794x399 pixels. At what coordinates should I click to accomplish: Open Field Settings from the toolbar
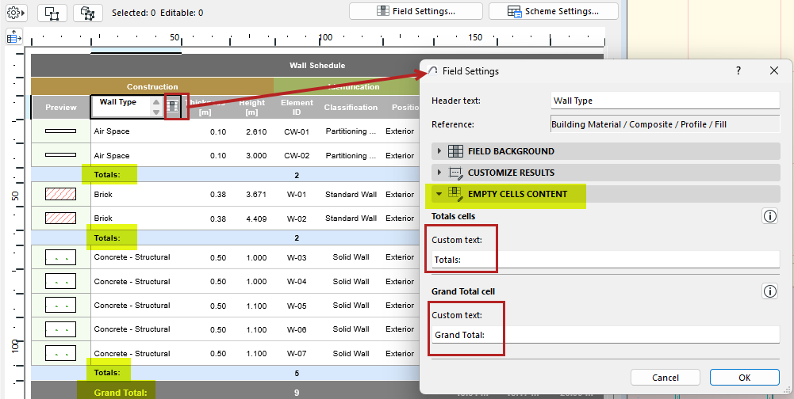coord(416,11)
